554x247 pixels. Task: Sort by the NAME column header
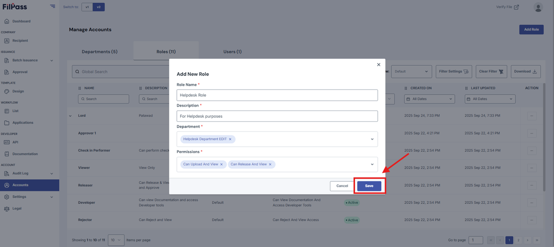coord(89,88)
